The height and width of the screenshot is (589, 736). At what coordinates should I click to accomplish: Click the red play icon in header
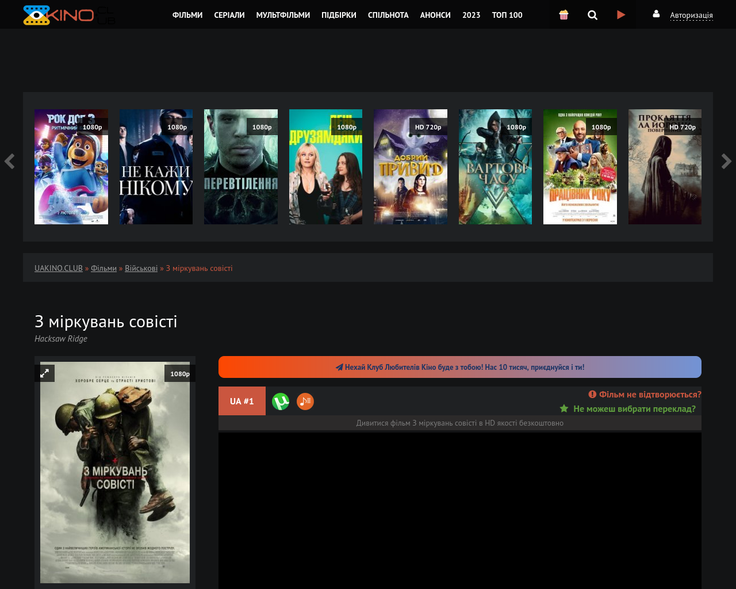(x=621, y=15)
